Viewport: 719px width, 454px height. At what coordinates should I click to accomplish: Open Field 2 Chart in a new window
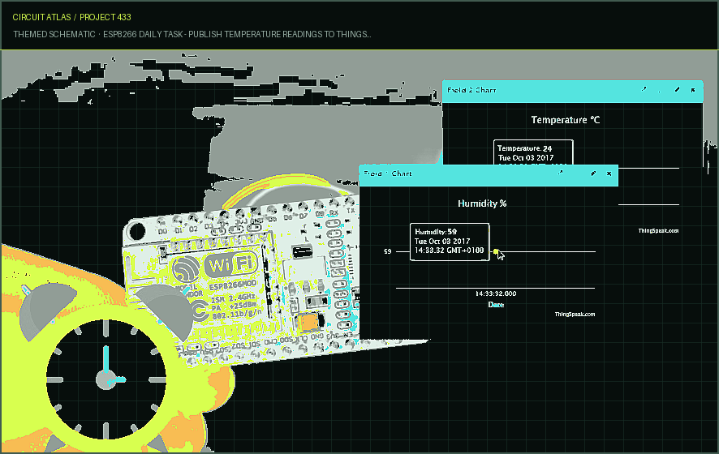click(644, 89)
